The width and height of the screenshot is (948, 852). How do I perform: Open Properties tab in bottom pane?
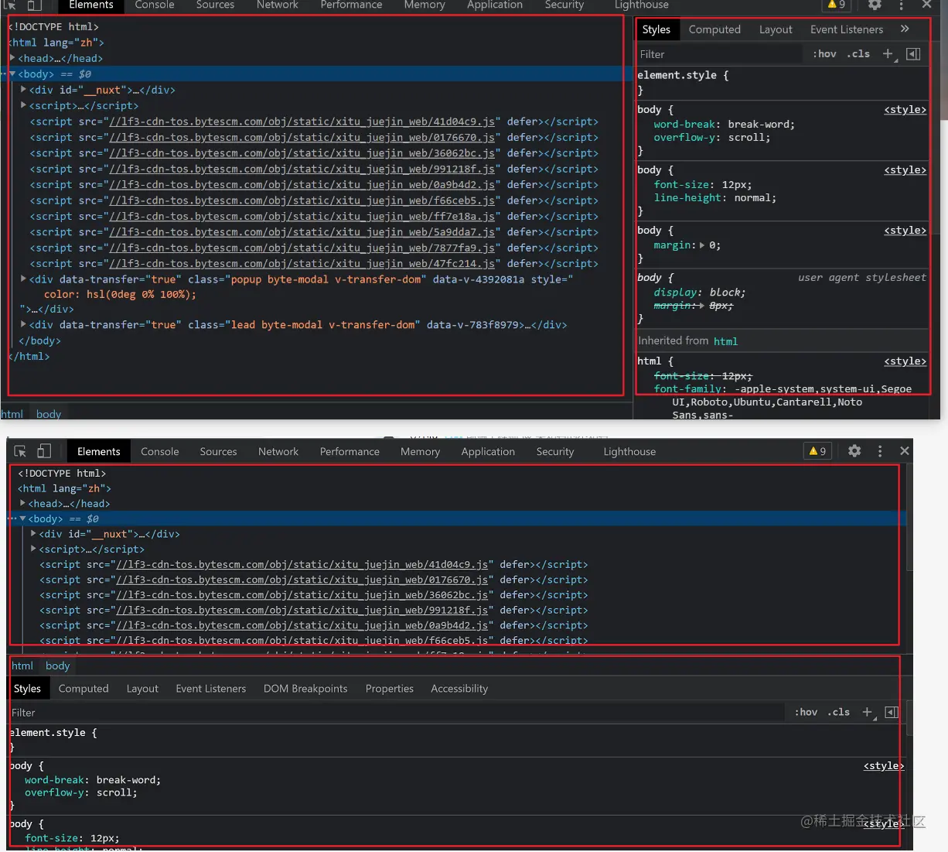pos(390,688)
